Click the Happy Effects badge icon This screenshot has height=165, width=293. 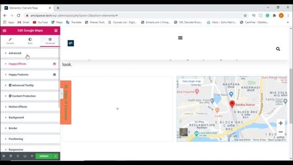[x=54, y=64]
